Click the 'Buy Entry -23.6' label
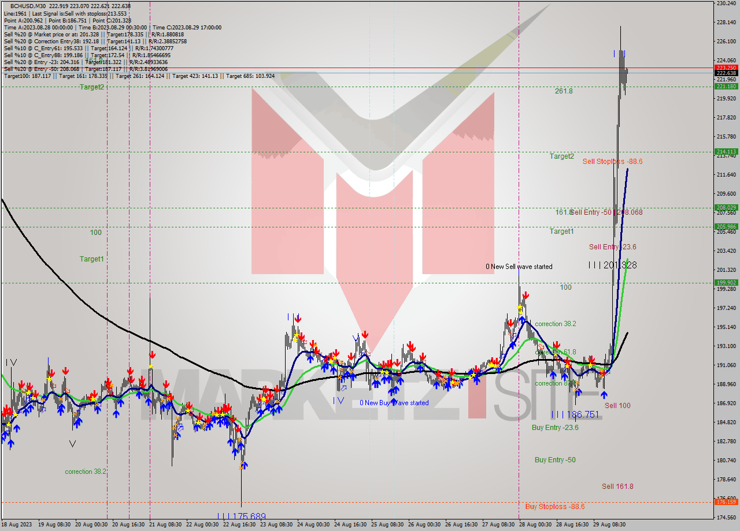The image size is (740, 531). click(555, 428)
